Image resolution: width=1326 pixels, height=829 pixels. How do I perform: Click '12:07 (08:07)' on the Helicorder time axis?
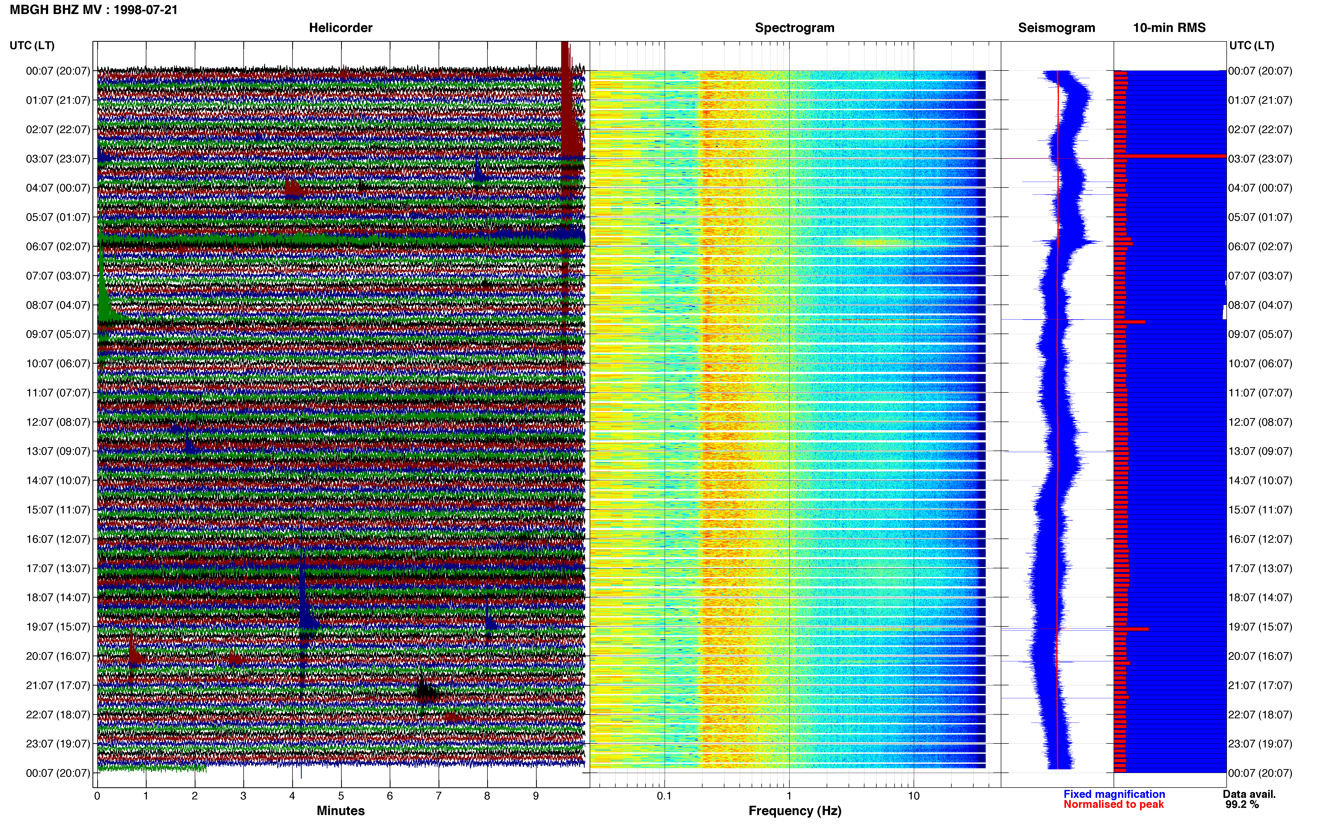(x=58, y=422)
